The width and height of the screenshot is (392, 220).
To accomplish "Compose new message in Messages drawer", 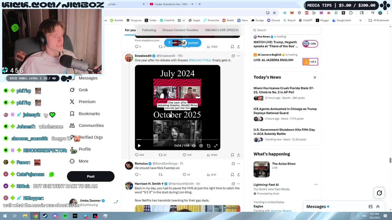I will (x=371, y=207).
